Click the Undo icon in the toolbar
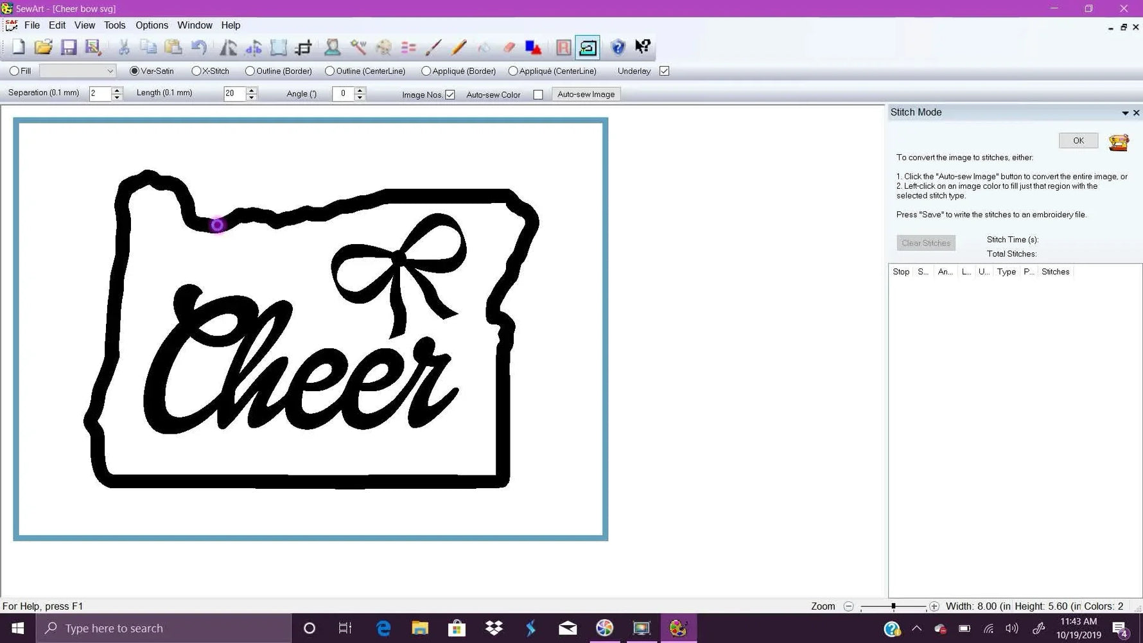The height and width of the screenshot is (643, 1143). [199, 47]
